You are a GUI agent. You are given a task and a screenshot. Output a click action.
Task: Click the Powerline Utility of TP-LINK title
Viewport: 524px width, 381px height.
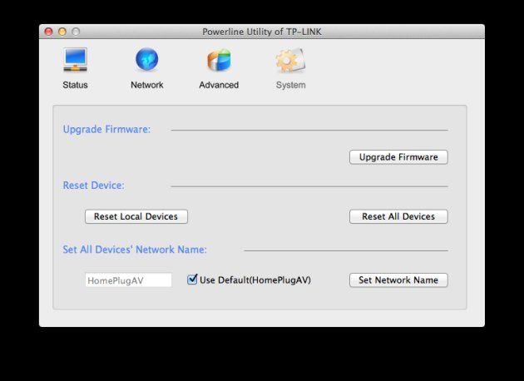262,32
